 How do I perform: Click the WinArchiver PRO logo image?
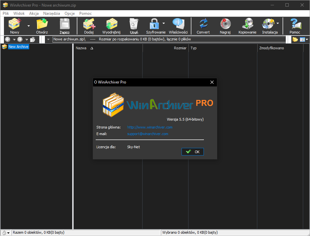pyautogui.click(x=158, y=105)
